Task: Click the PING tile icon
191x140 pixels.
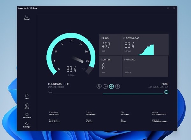Action: pos(102,38)
